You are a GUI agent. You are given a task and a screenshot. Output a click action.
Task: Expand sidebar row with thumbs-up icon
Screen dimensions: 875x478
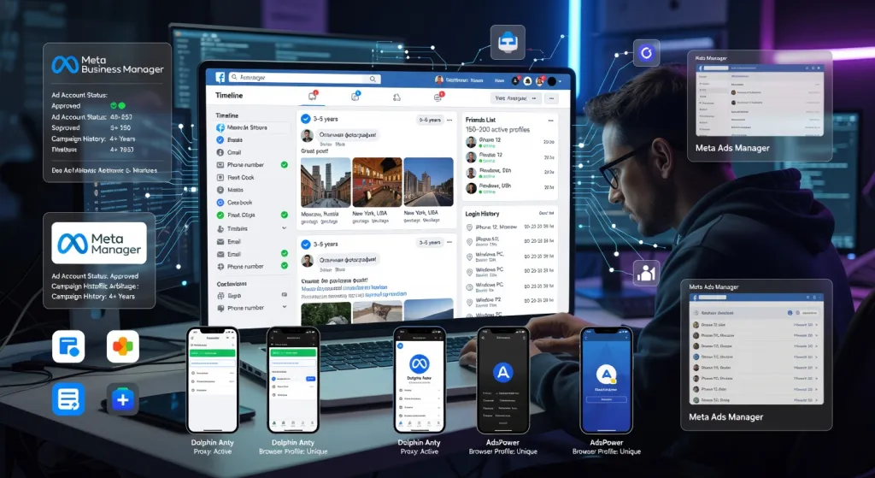[251, 228]
